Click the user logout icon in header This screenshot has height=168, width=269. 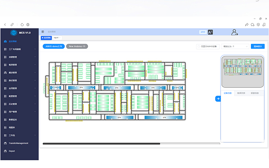pos(234,32)
